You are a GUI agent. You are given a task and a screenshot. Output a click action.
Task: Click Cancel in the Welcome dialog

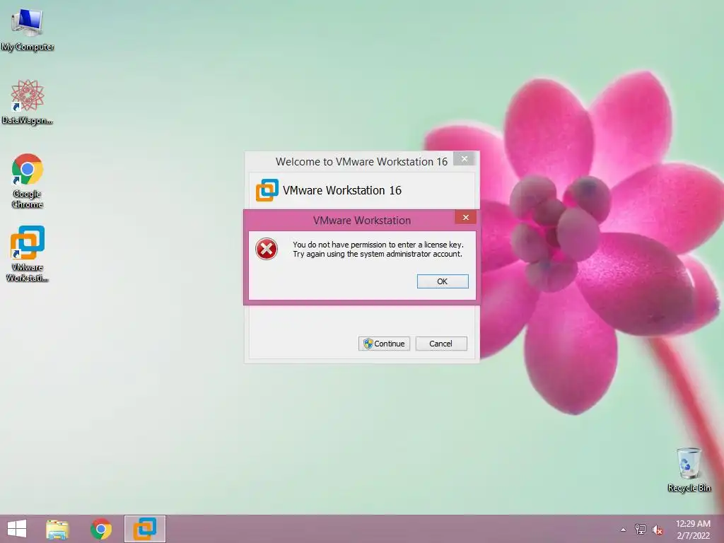(x=441, y=344)
